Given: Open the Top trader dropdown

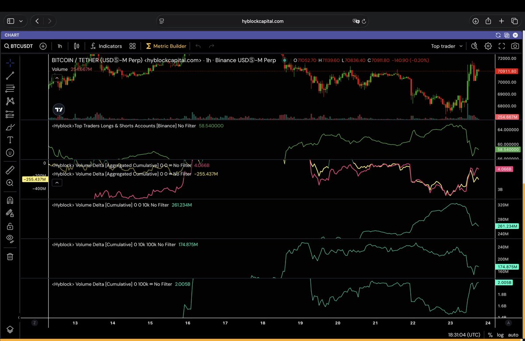Looking at the screenshot, I should [x=446, y=46].
